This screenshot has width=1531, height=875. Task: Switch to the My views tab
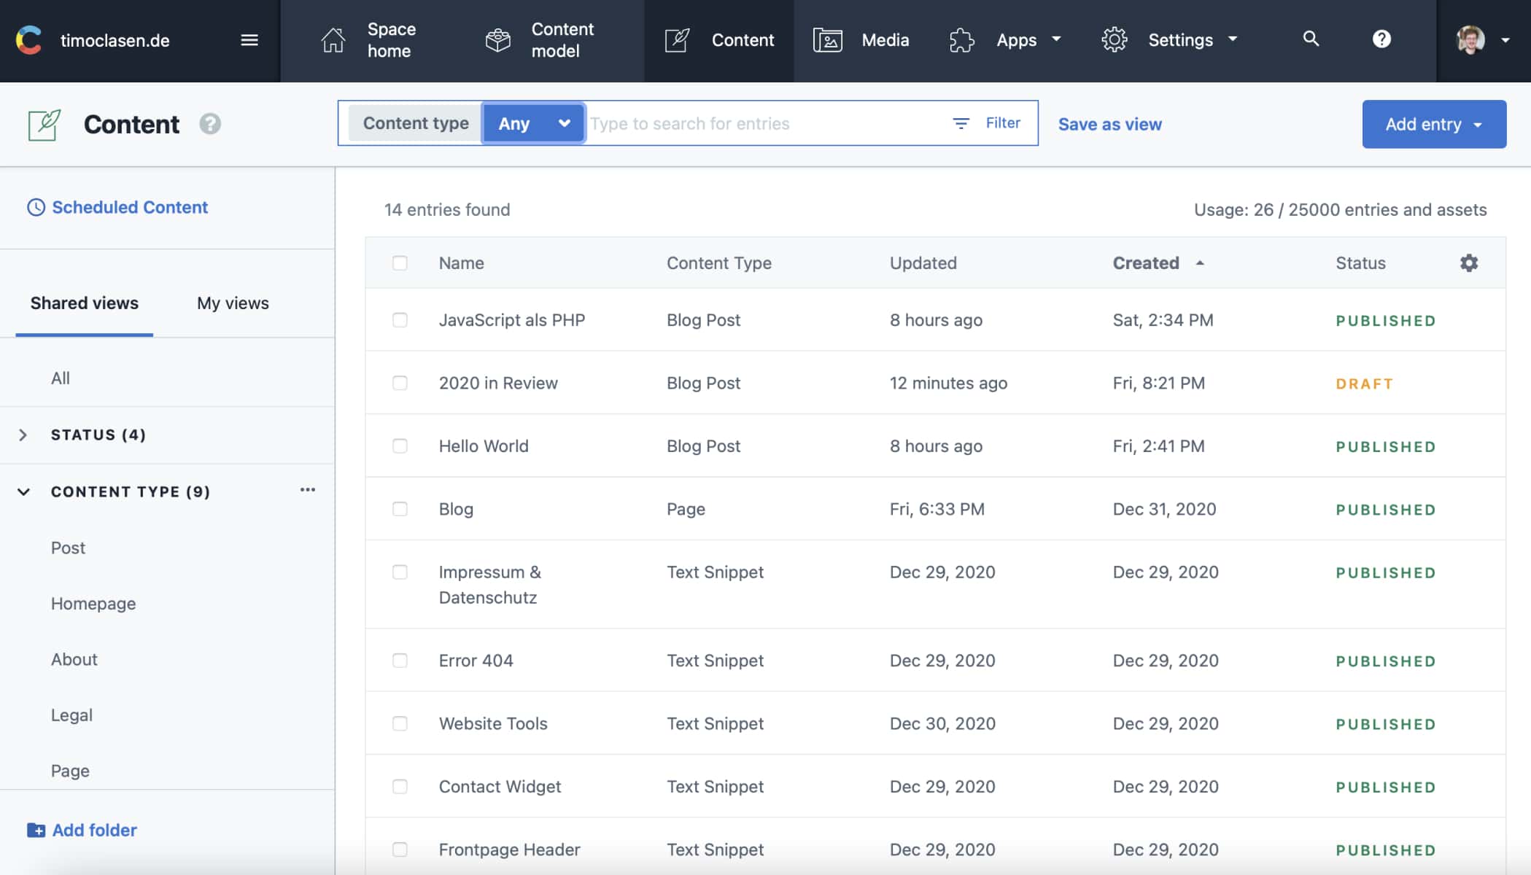pyautogui.click(x=233, y=303)
